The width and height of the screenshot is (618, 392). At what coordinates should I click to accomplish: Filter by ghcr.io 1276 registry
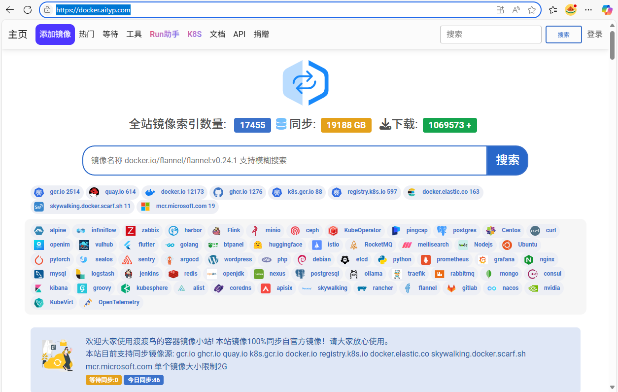pos(238,192)
